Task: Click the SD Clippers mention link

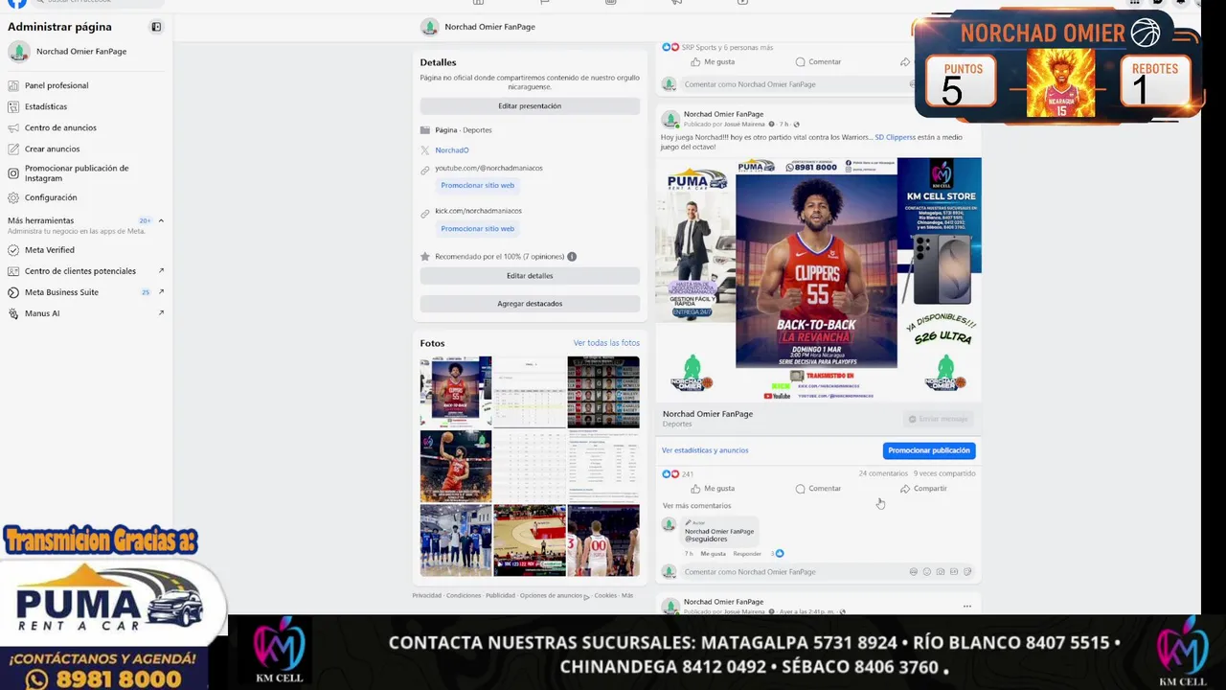Action: pos(895,137)
